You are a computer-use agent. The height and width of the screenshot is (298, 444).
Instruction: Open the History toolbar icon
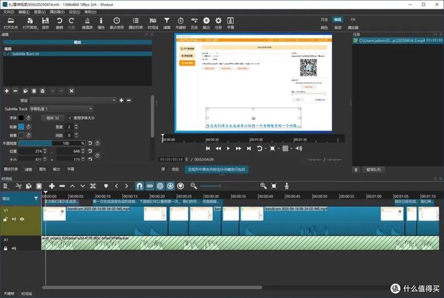pos(194,23)
